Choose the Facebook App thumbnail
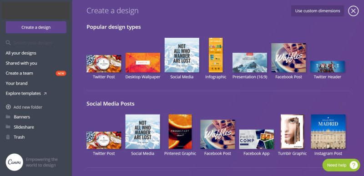This screenshot has height=176, width=364. [257, 139]
